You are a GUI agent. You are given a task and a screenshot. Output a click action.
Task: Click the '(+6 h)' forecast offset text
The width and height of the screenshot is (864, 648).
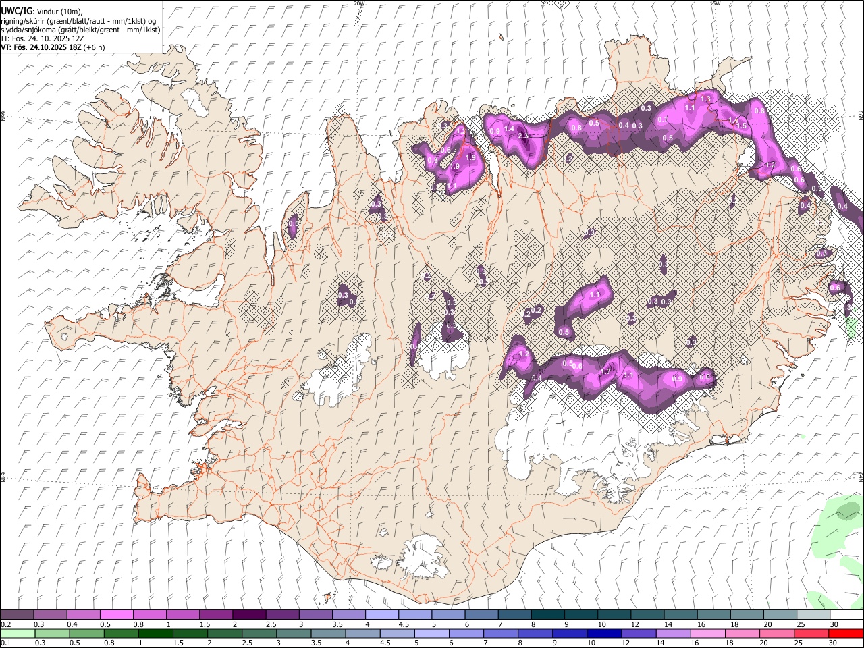pos(94,47)
